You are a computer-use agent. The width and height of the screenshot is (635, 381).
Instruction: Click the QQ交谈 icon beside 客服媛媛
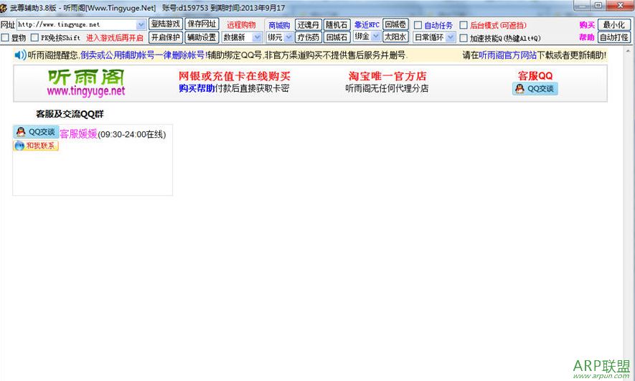(x=35, y=132)
